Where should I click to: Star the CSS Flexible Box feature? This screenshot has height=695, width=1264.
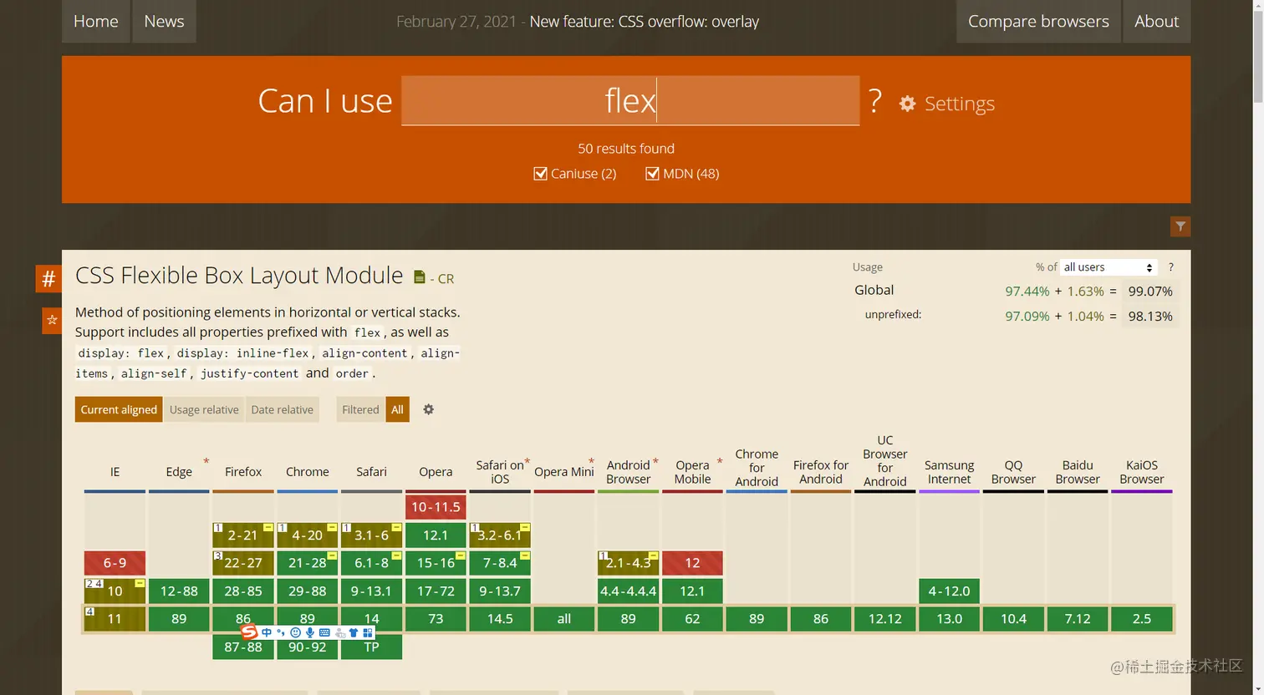point(52,320)
